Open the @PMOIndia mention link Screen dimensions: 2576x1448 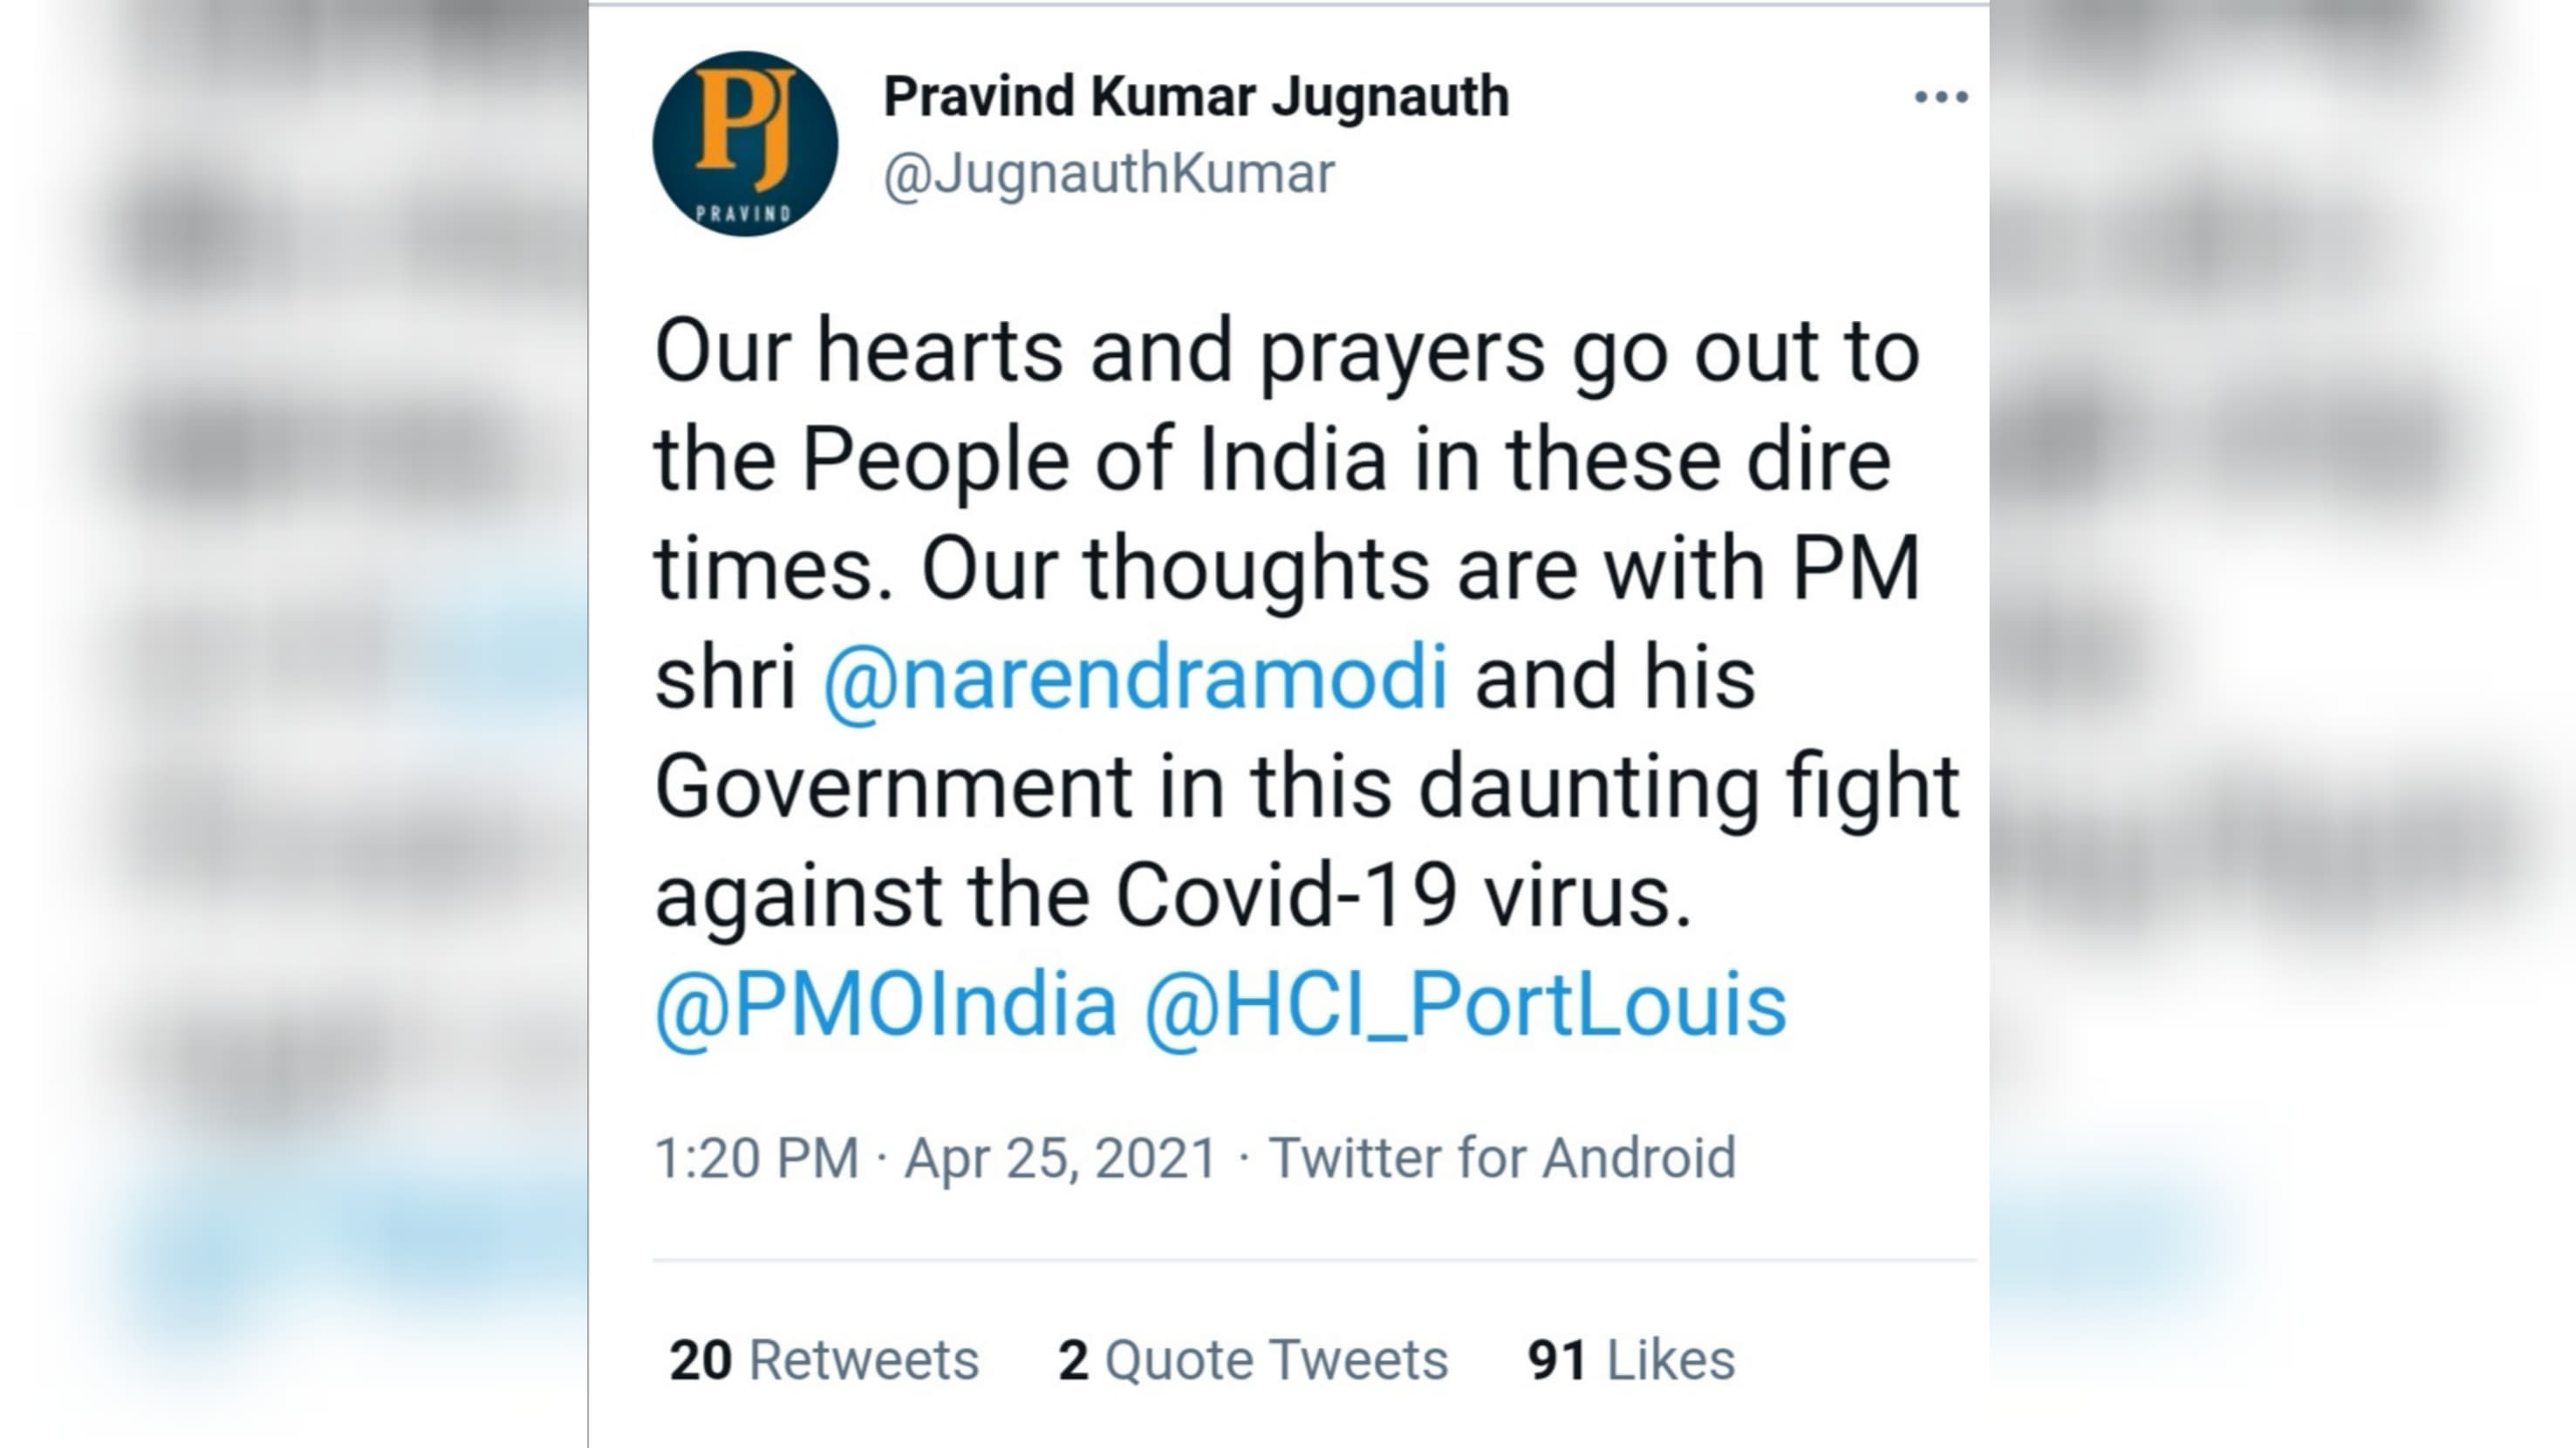(885, 1005)
